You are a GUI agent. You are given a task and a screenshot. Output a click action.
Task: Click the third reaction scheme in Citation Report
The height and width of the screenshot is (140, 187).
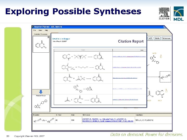point(83,78)
